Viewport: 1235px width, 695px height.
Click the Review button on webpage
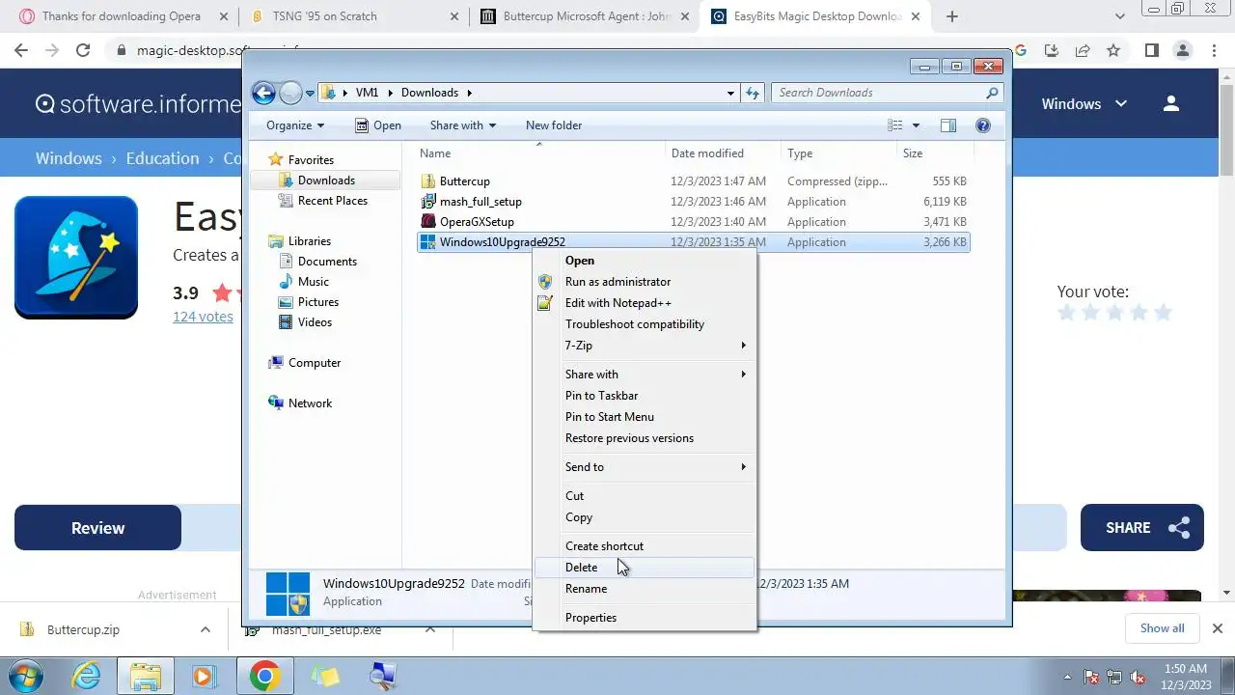(x=97, y=528)
